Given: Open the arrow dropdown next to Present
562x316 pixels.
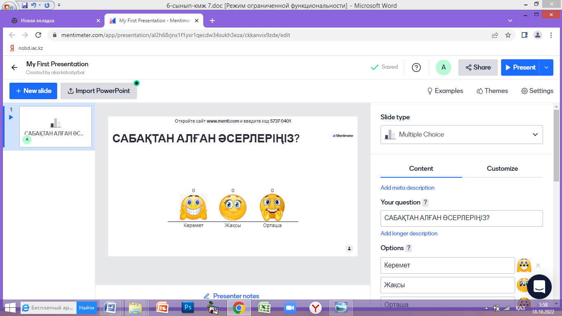Looking at the screenshot, I should point(546,67).
